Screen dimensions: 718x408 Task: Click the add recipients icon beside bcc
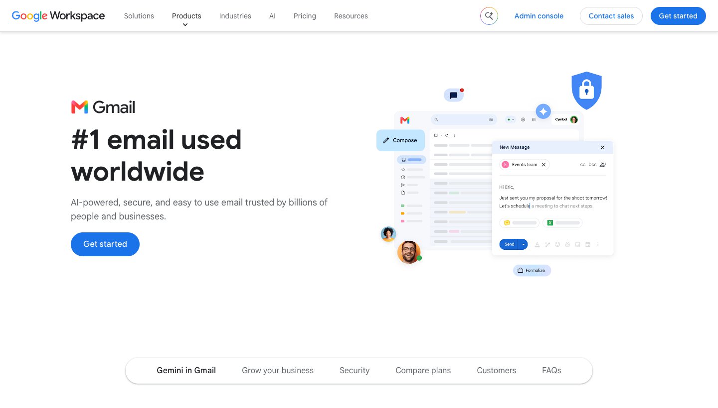(603, 165)
